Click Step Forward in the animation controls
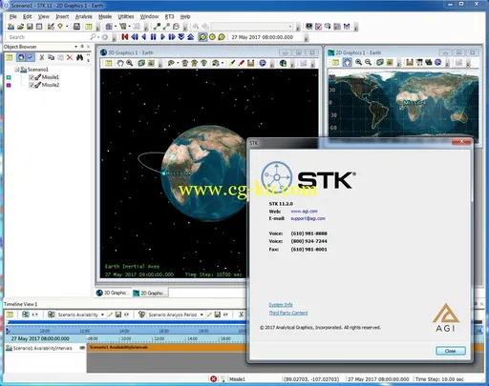 172,37
